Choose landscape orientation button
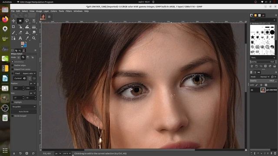The height and width of the screenshot is (156, 278). [34, 78]
